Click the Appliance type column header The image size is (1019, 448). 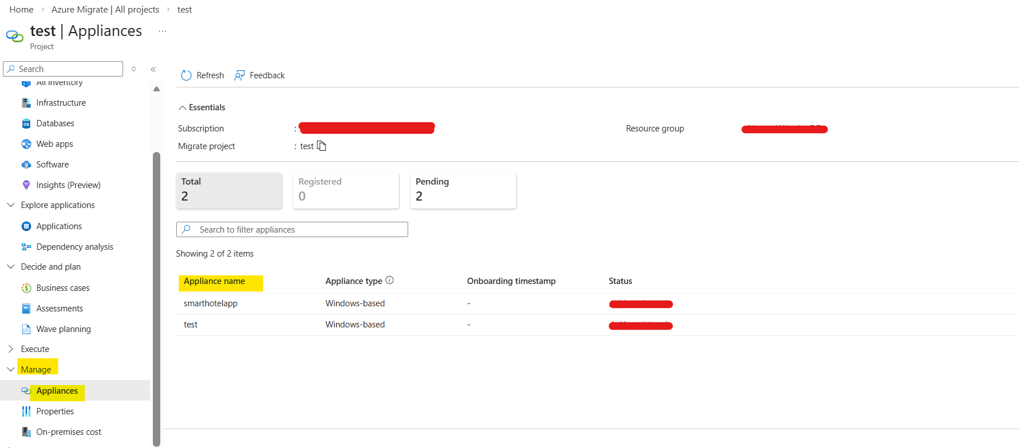point(354,281)
